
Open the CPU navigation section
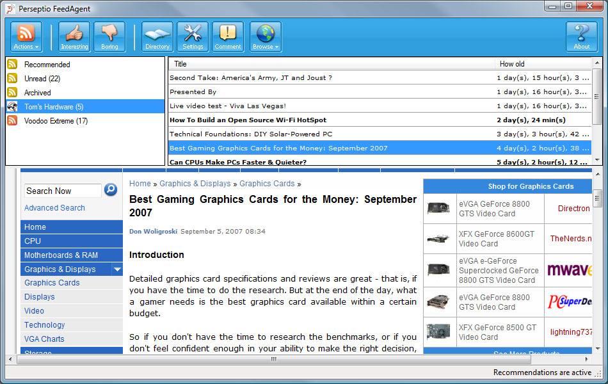tap(72, 241)
